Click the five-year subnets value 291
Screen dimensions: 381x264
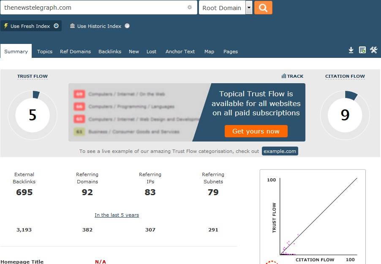pyautogui.click(x=213, y=230)
